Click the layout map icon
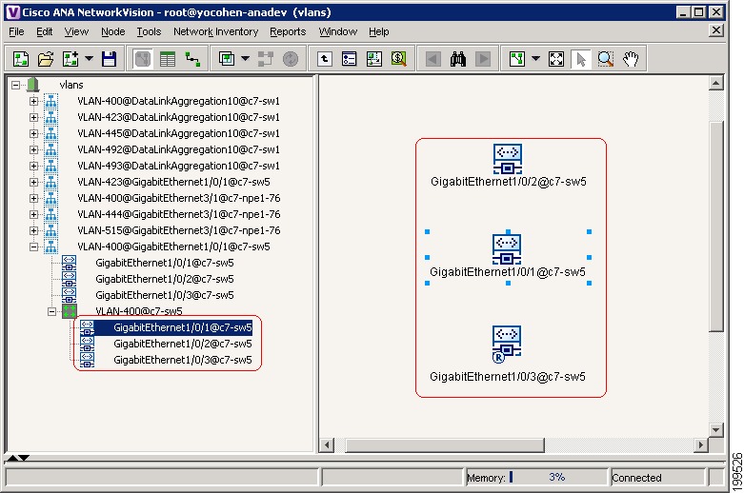This screenshot has height=493, width=744. [x=516, y=59]
